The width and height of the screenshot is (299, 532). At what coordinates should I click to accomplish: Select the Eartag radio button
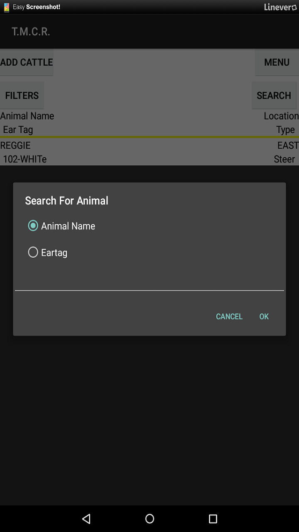pyautogui.click(x=33, y=252)
